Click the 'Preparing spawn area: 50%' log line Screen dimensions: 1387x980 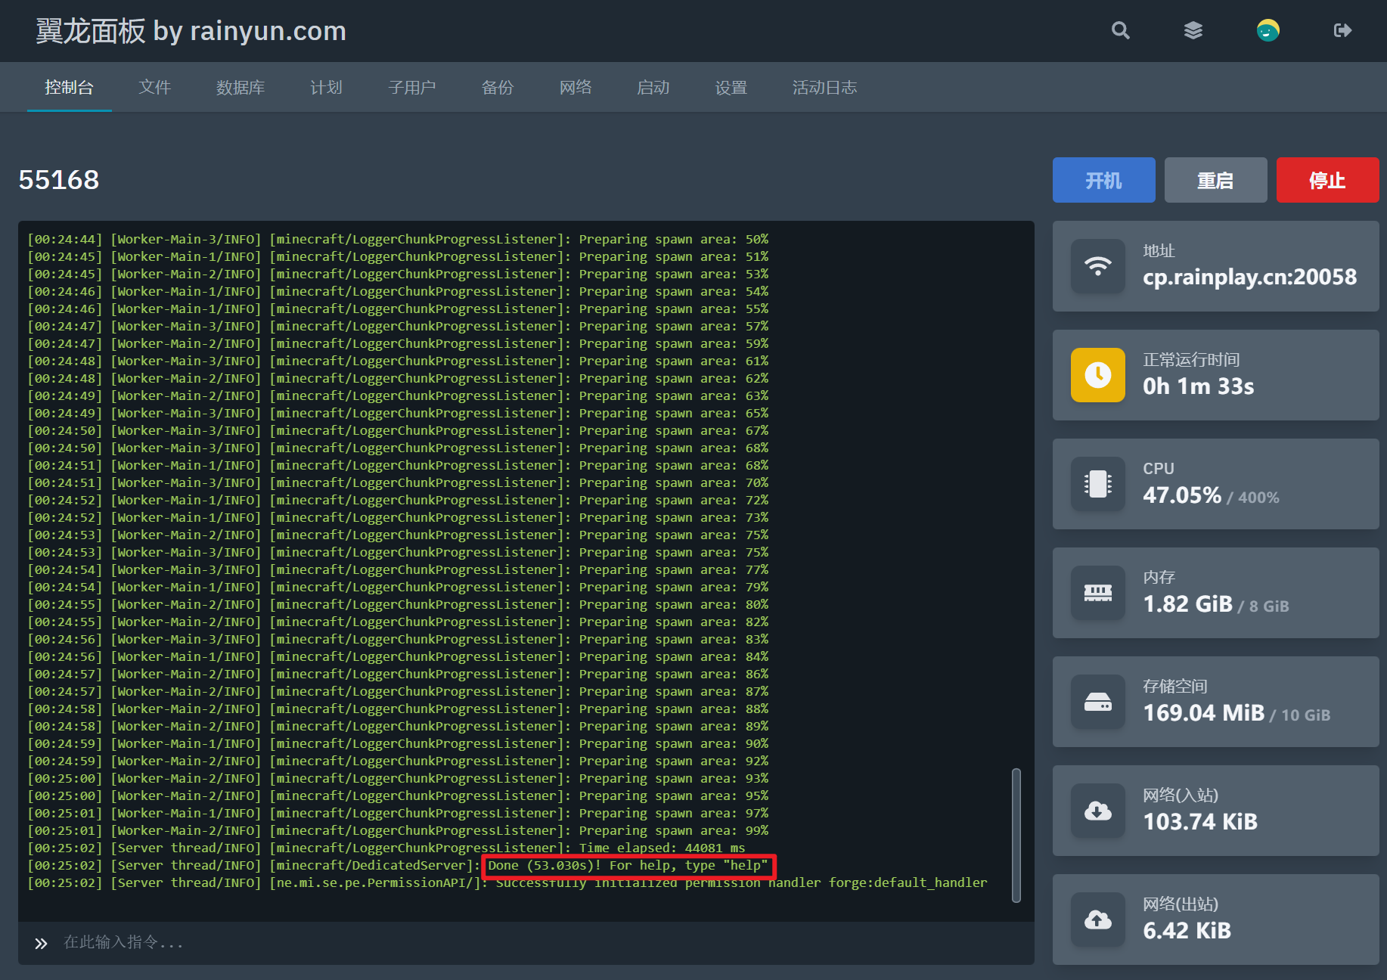point(398,239)
